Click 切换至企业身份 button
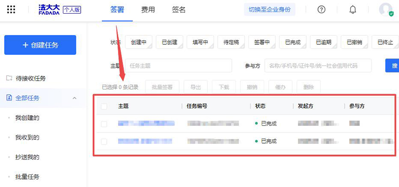 coord(270,10)
